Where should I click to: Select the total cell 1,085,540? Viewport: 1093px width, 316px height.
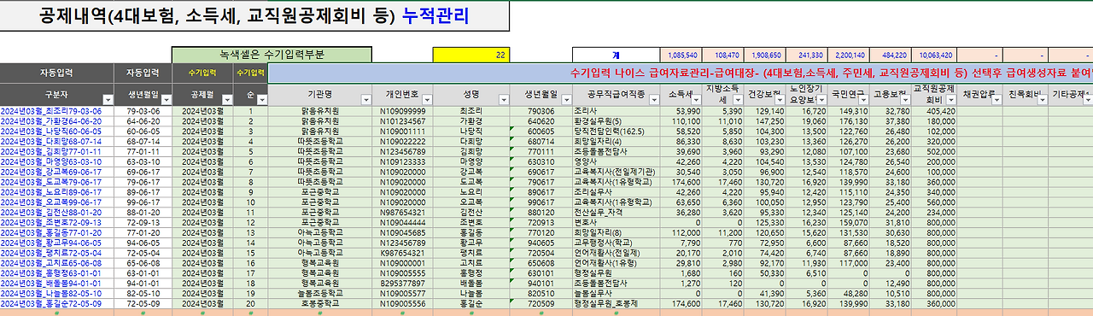(681, 55)
